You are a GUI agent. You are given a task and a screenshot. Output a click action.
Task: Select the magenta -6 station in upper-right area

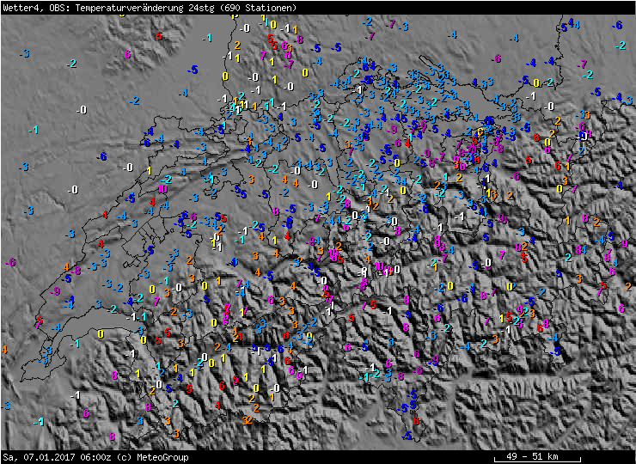coord(496,58)
